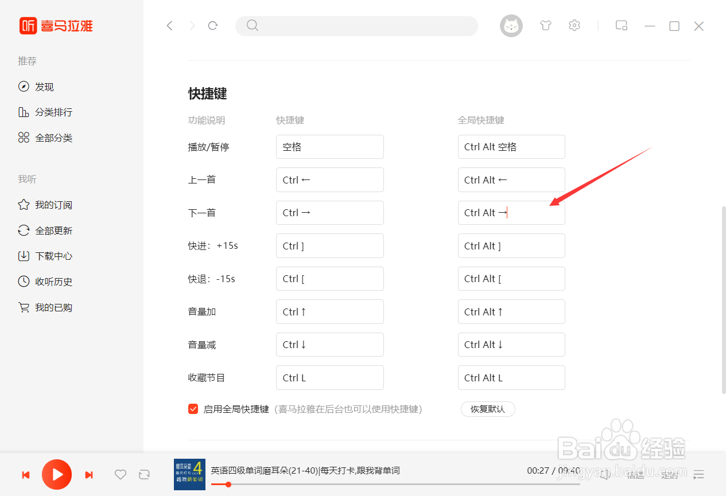The height and width of the screenshot is (496, 726).
Task: Open the 发现 (Discover) section
Action: click(x=45, y=87)
